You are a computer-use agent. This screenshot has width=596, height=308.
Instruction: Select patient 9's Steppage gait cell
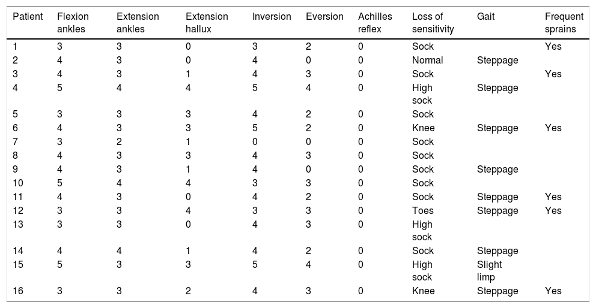point(497,170)
